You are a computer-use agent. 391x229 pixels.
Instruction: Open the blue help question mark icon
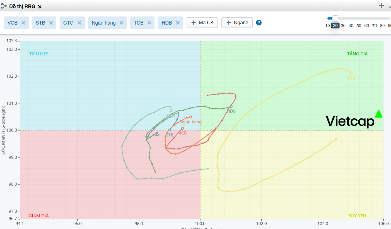point(259,23)
